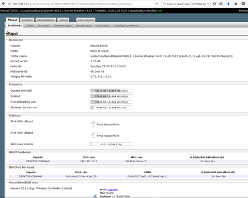Click the site info icon in address bar
Image resolution: width=248 pixels, height=198 pixels.
(x=10, y=4)
